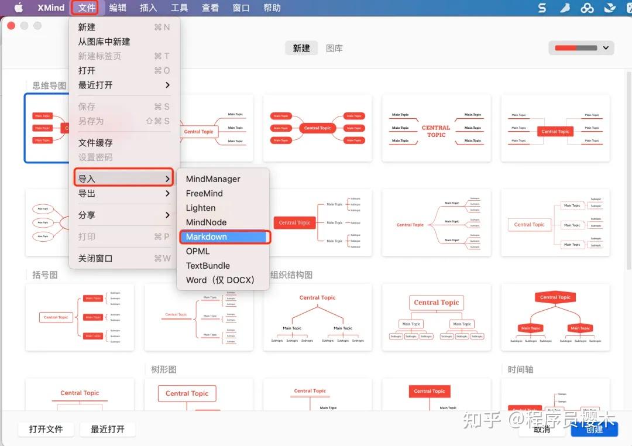Click the 创建 button
The height and width of the screenshot is (446, 632).
595,429
